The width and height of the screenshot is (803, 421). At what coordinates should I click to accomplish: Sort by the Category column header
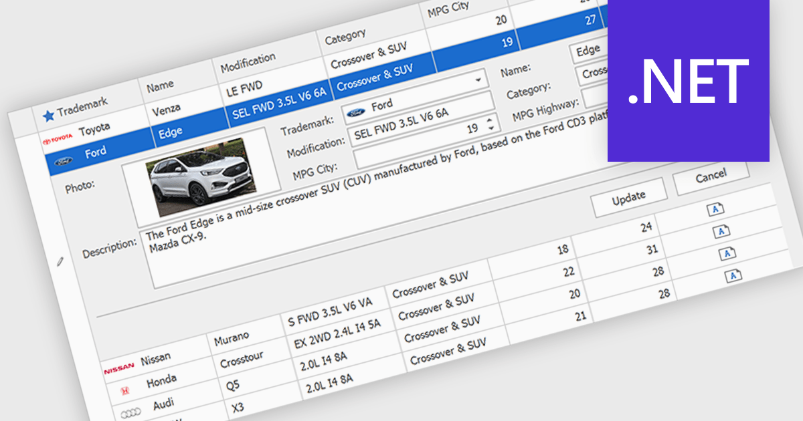point(345,37)
